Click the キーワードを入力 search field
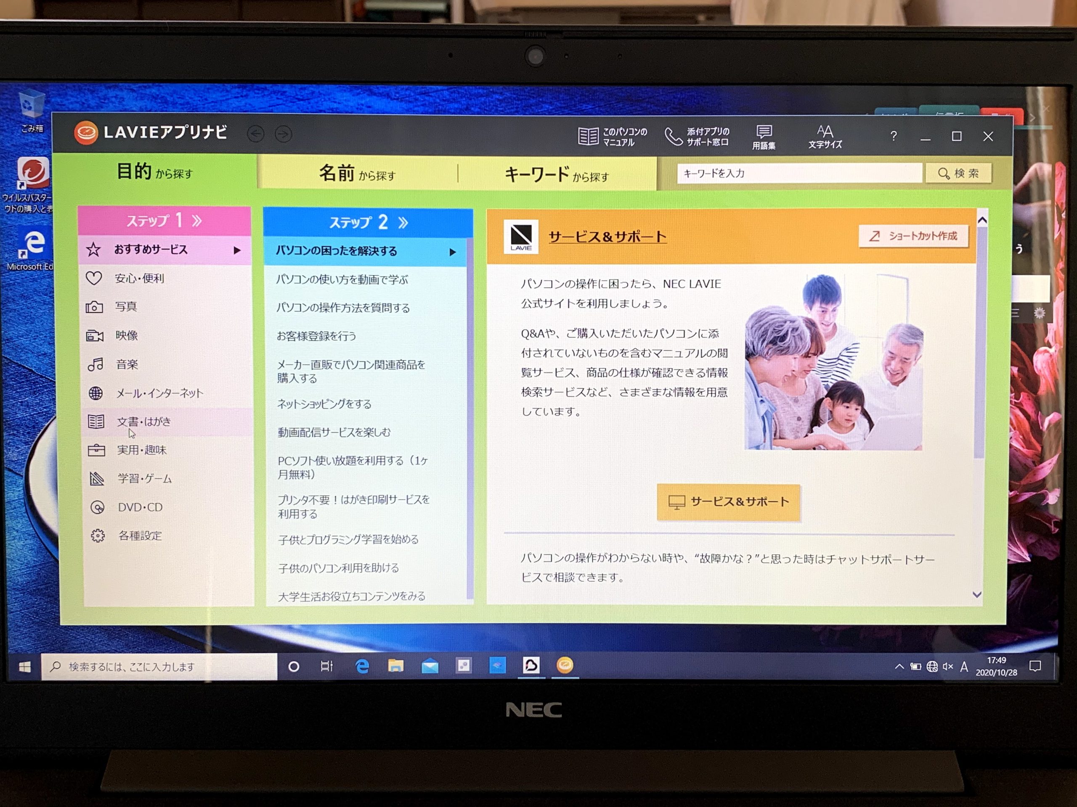The height and width of the screenshot is (807, 1077). point(799,173)
